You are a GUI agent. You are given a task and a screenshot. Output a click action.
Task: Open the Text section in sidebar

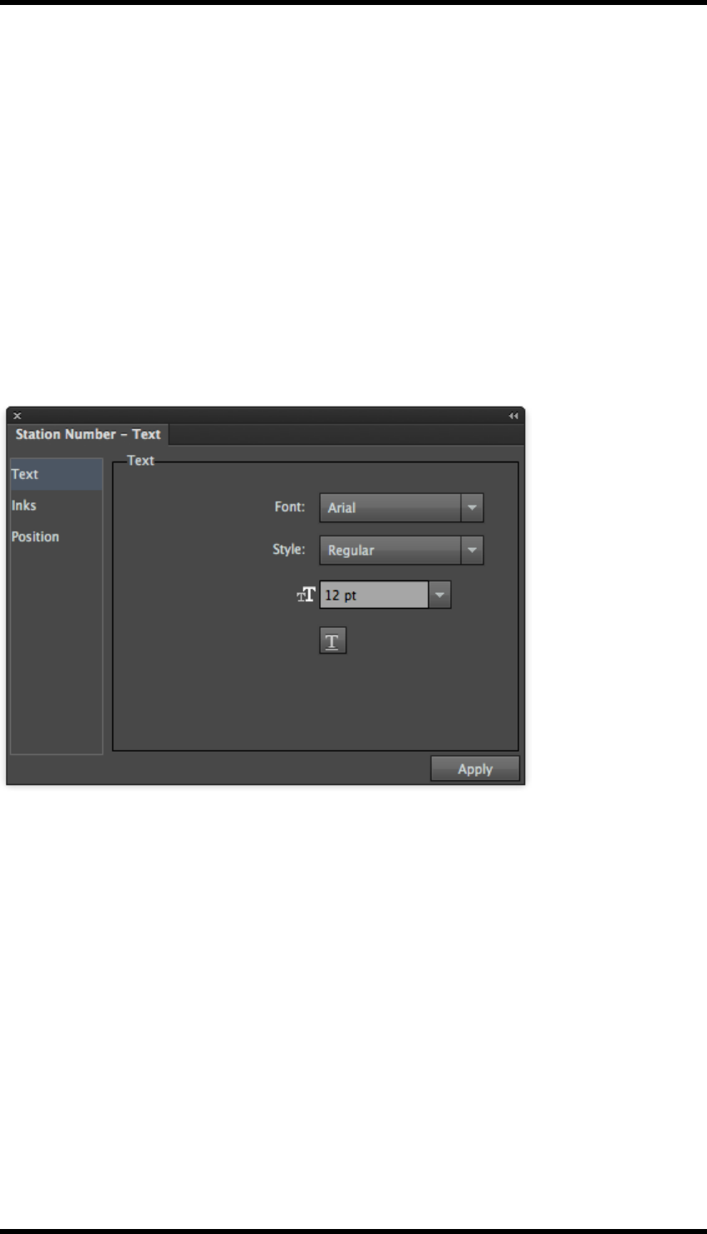coord(56,474)
